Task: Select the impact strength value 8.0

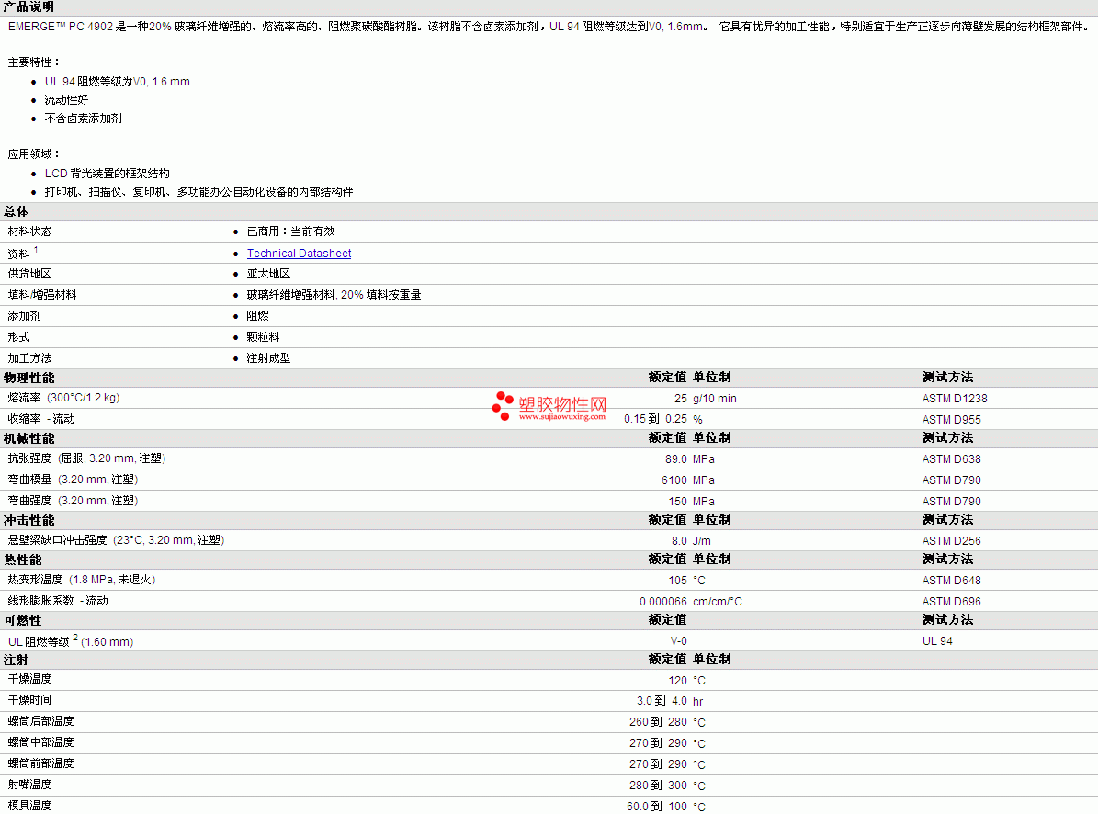Action: click(x=678, y=541)
